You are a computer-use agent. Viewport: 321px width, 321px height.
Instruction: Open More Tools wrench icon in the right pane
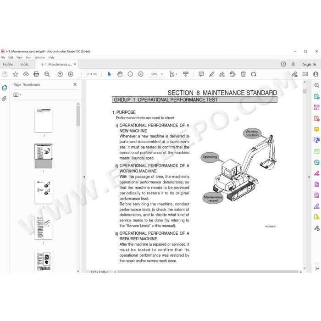(x=316, y=228)
